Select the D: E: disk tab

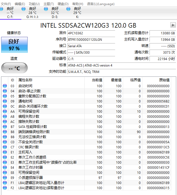coord(55,13)
